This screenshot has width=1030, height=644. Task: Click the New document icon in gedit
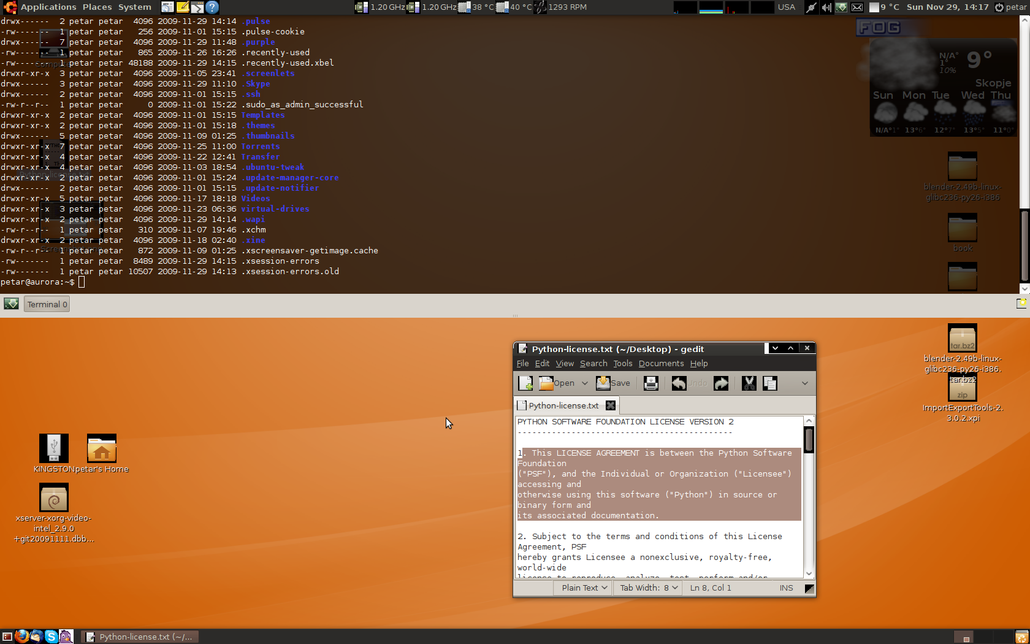525,383
